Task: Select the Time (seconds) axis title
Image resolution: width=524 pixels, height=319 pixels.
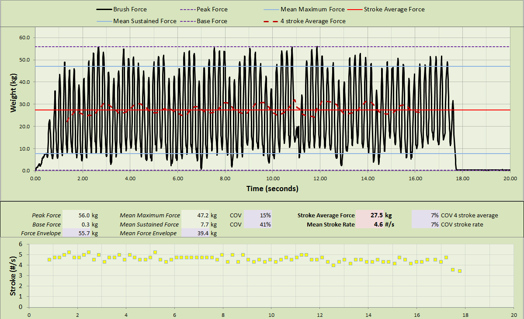Action: 272,189
